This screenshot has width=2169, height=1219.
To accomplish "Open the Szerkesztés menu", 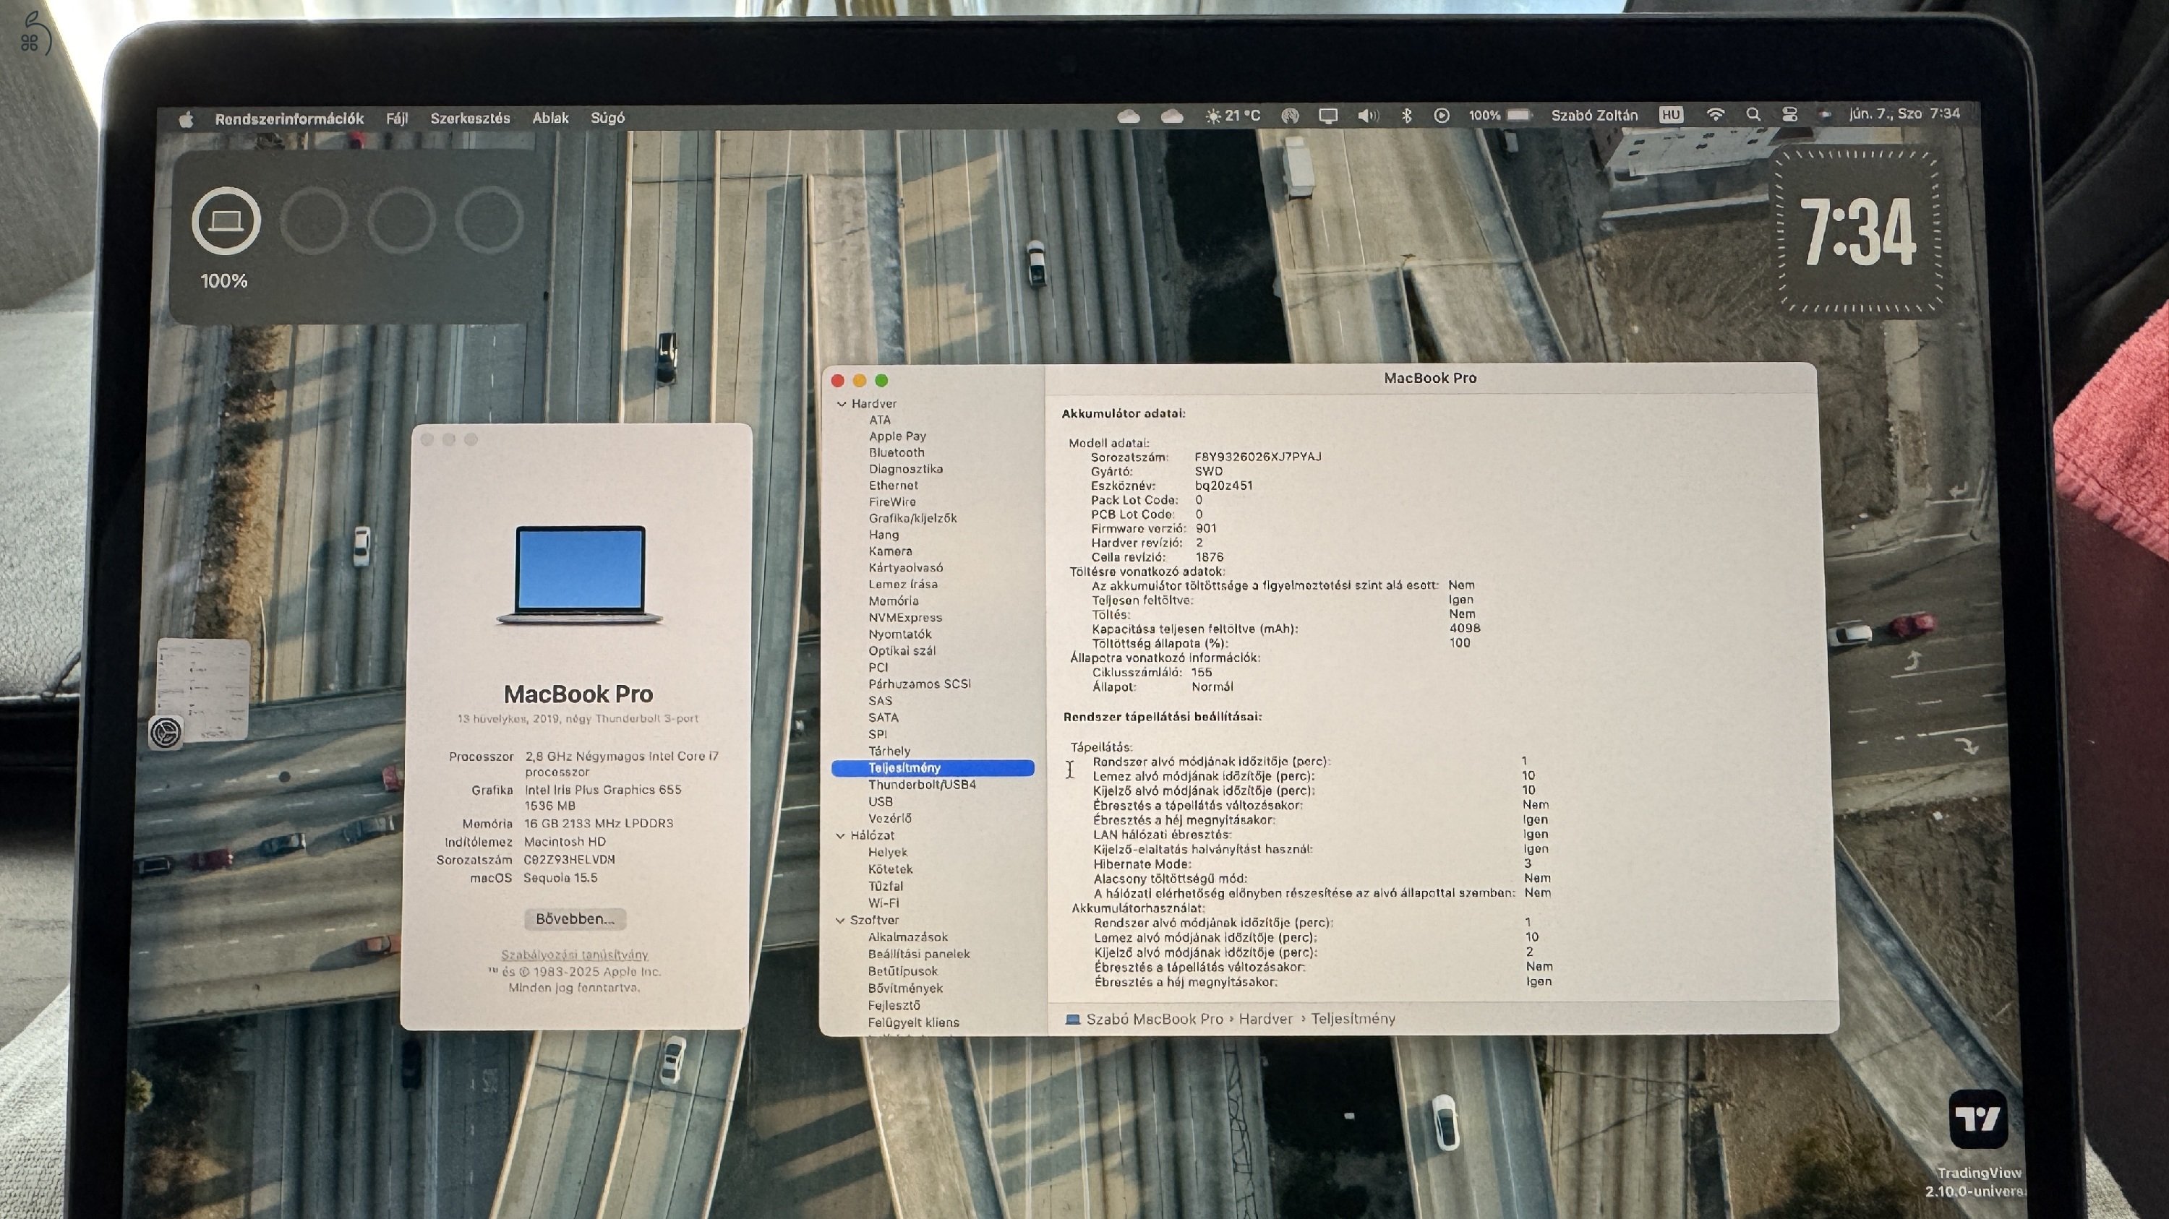I will [470, 119].
